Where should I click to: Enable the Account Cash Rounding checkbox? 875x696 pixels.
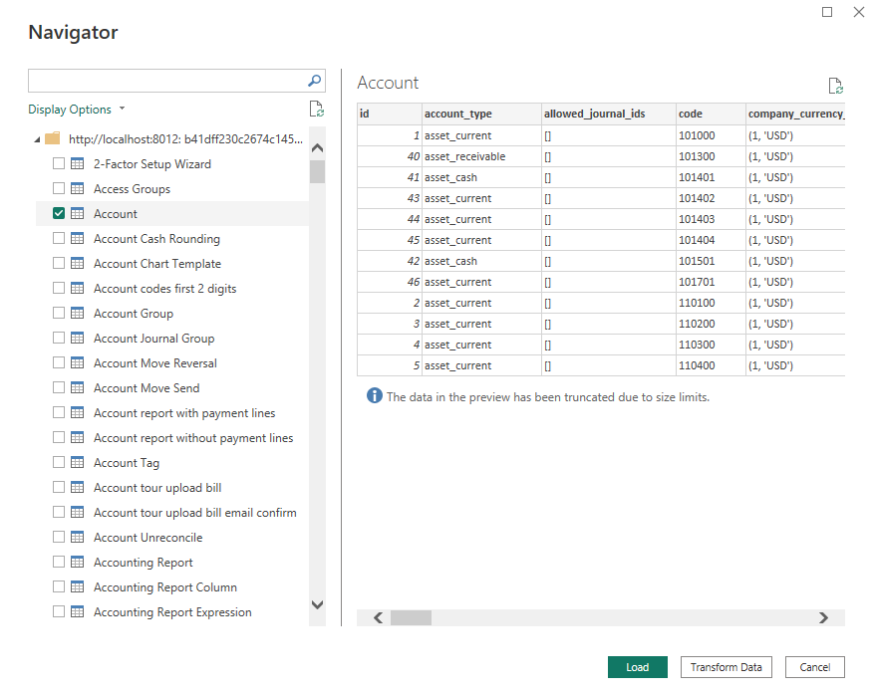59,239
